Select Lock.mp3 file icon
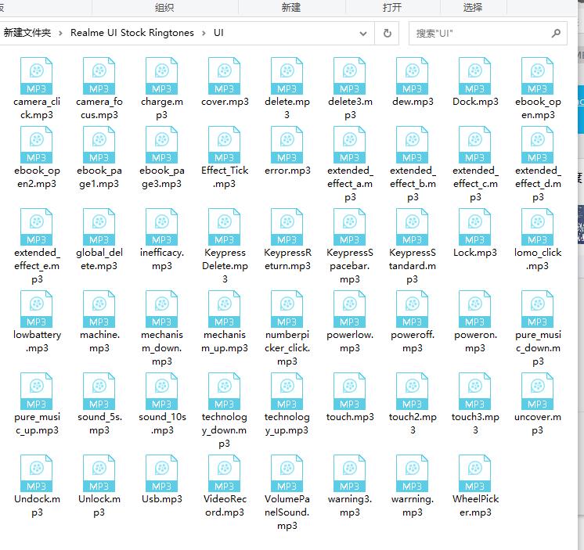Screen dimensions: 584x550 pyautogui.click(x=474, y=227)
